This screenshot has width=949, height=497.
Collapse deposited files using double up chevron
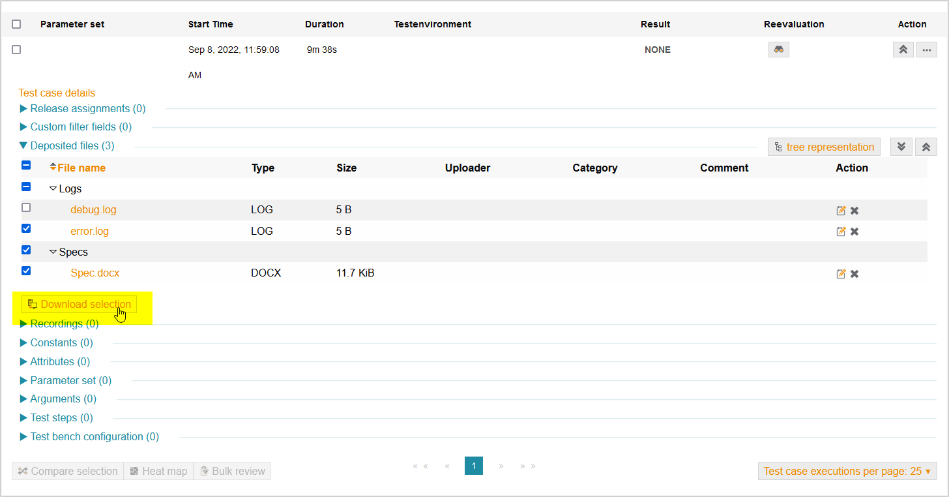click(926, 147)
